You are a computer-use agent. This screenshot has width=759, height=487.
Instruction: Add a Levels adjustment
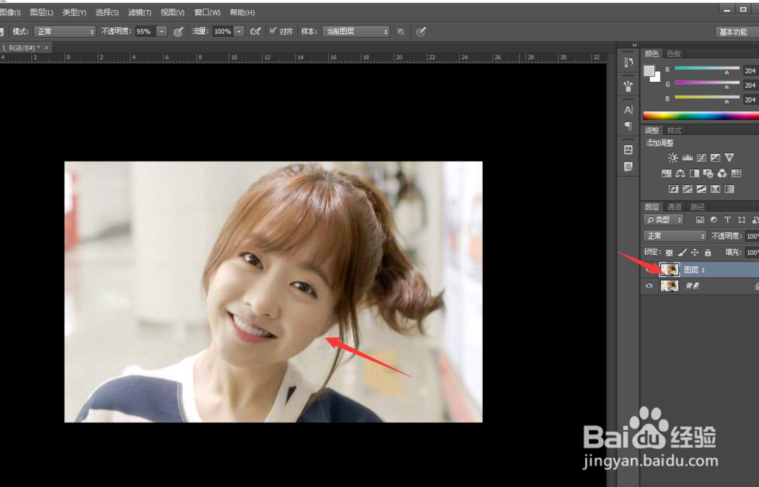pyautogui.click(x=688, y=158)
